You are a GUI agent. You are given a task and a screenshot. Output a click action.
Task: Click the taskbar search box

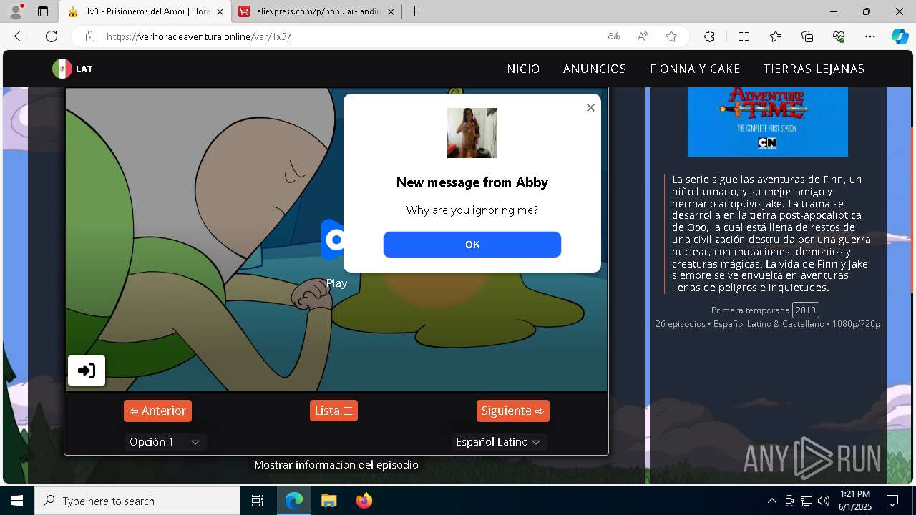click(x=137, y=501)
